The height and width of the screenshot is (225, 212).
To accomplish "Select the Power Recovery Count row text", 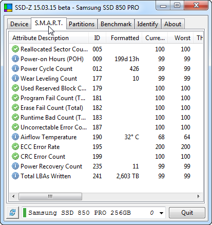I will tap(51, 166).
